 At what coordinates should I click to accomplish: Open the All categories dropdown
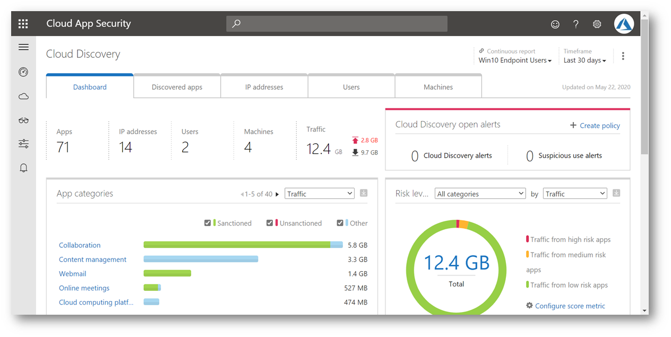click(x=480, y=194)
